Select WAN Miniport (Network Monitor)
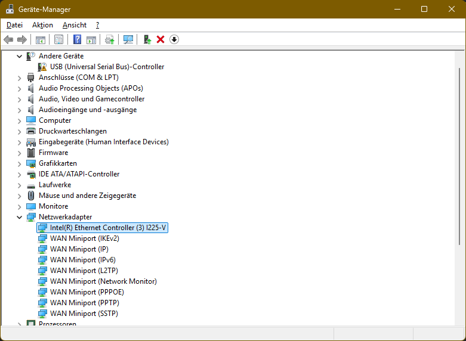The height and width of the screenshot is (341, 466). (103, 281)
